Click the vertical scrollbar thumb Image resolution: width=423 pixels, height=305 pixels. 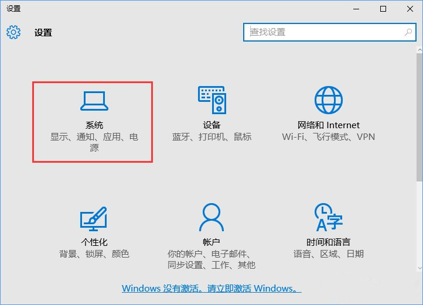(419, 117)
